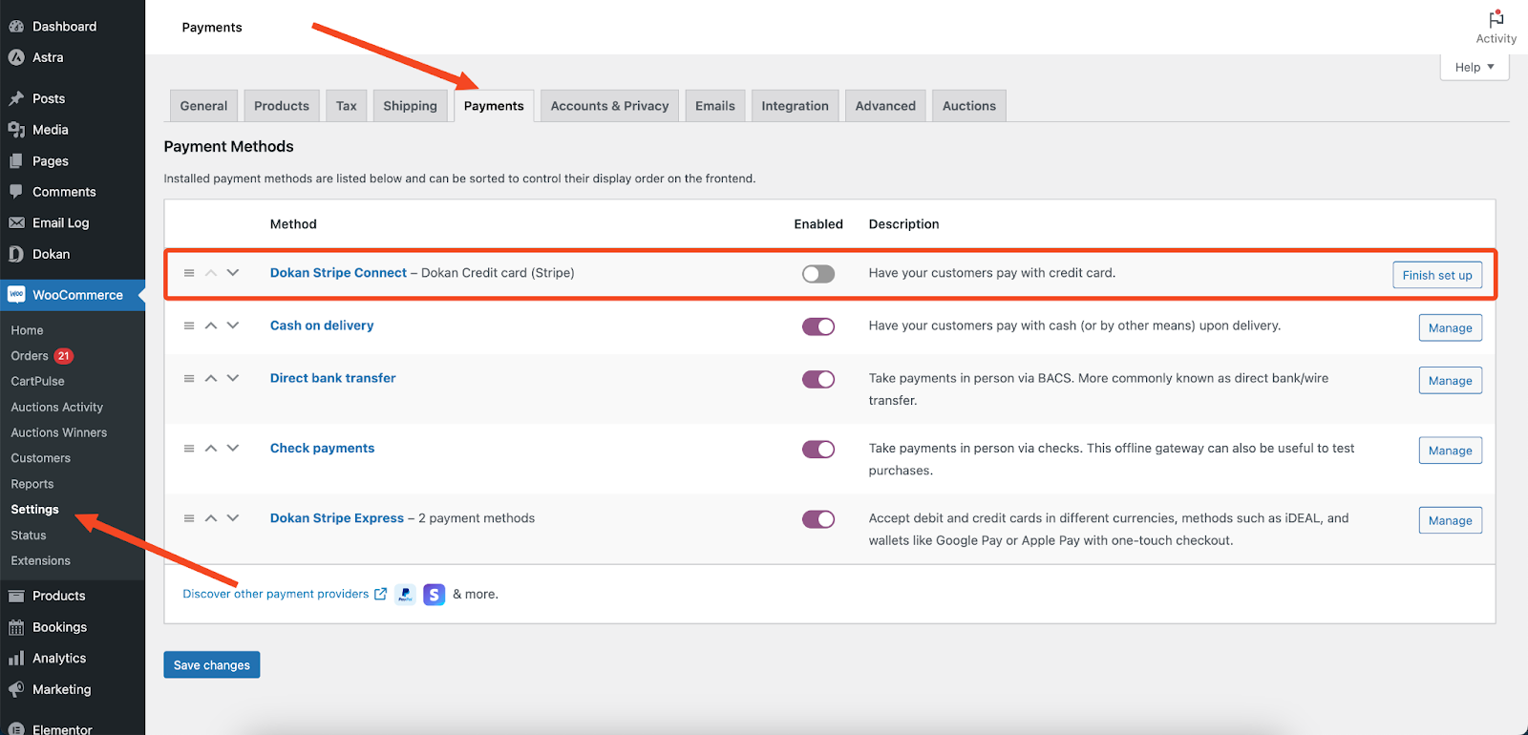Open the Extensions submenu item

[41, 561]
